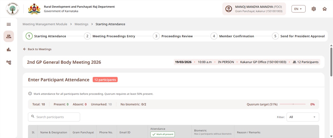Click the Unmarked: 10 stat

101,104
